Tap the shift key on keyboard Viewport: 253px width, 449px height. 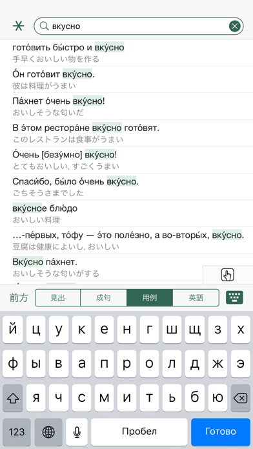pos(13,398)
